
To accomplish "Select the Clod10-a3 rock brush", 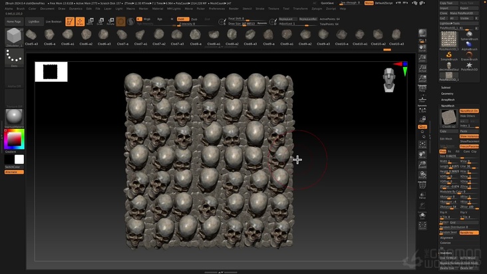I will (397, 37).
